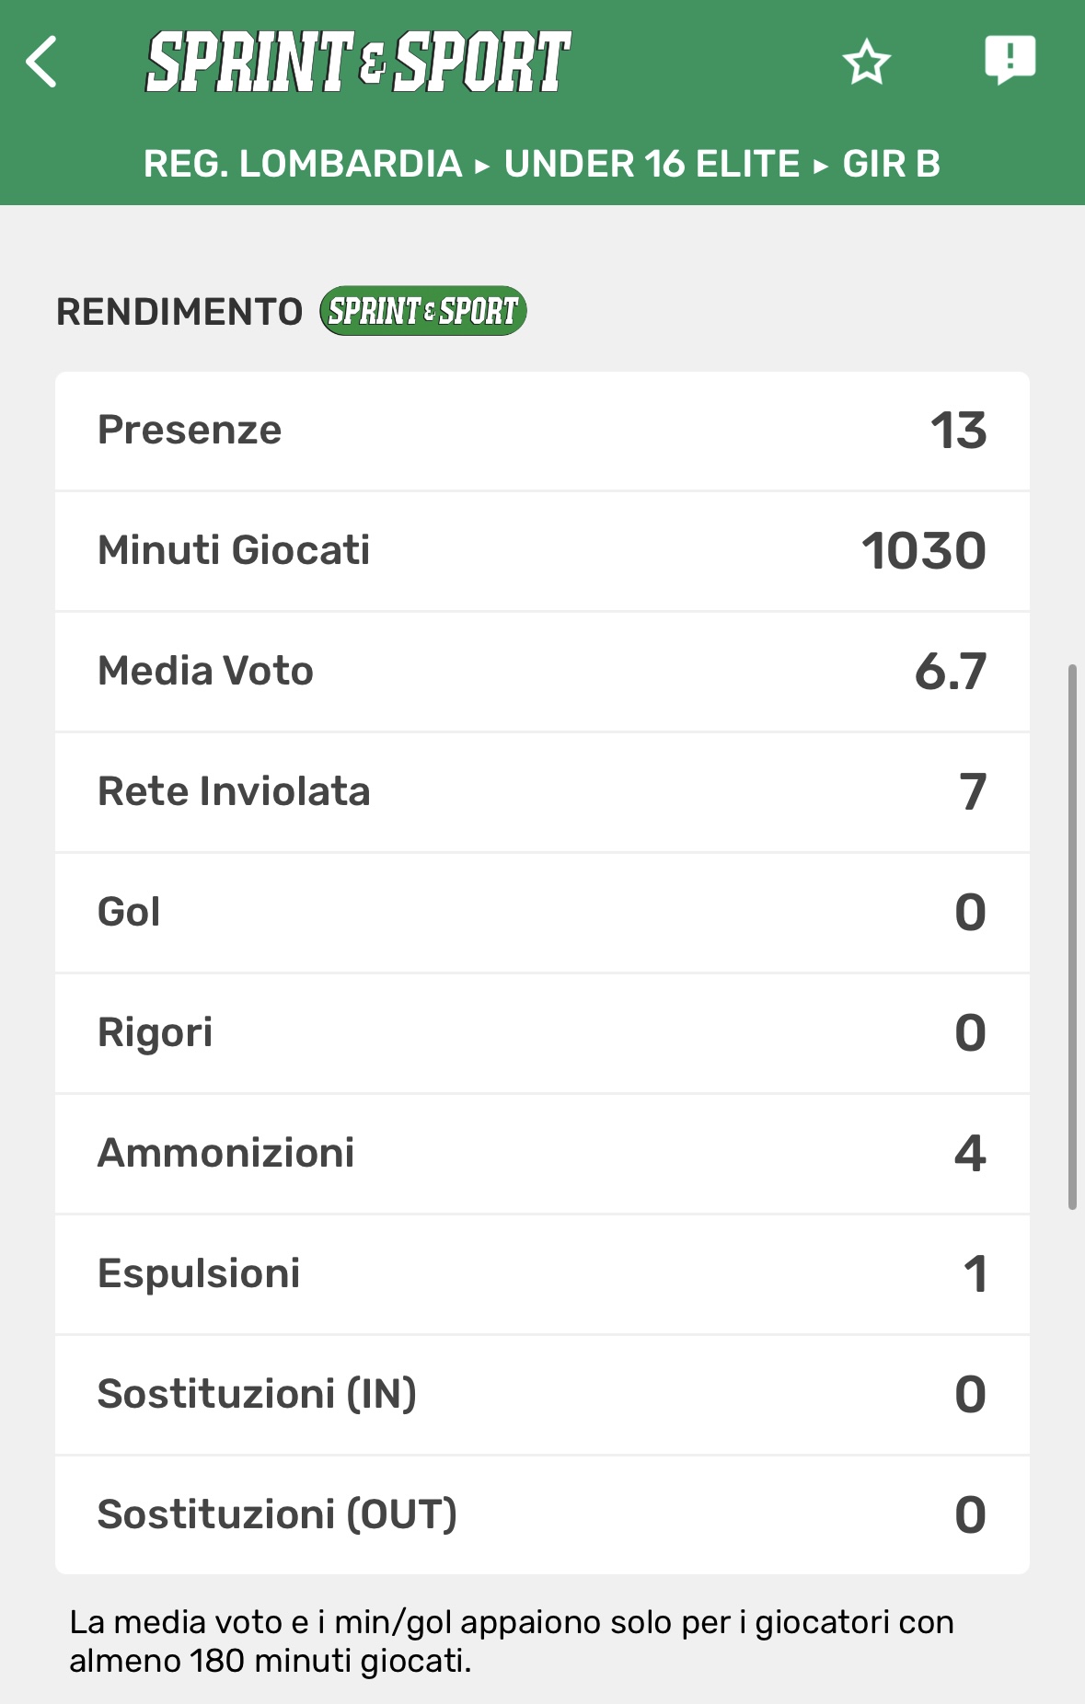Screen dimensions: 1085x1704
Task: Select the Media Voto row
Action: tap(542, 672)
